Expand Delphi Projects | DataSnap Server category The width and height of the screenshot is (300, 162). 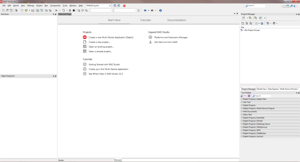tap(242, 124)
